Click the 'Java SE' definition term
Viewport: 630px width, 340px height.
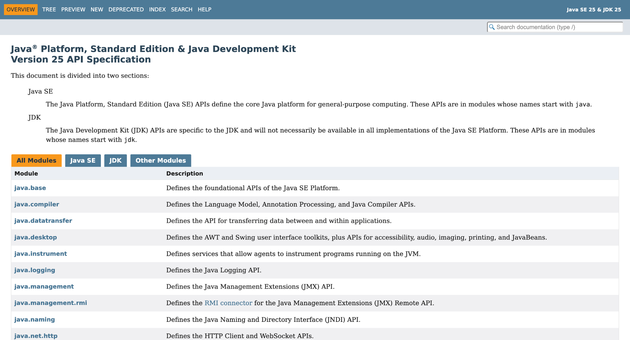pyautogui.click(x=40, y=91)
